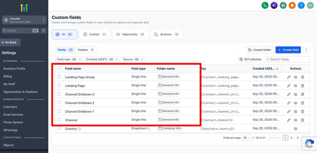The image size is (317, 153).
Task: Open the megaphone announcements icon
Action: pos(283,6)
